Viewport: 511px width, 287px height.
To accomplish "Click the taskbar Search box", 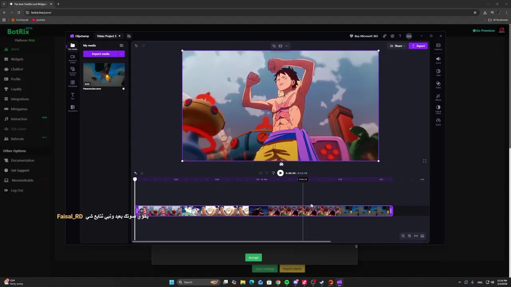I will [199, 282].
